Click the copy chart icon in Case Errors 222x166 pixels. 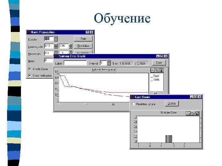click(x=192, y=113)
